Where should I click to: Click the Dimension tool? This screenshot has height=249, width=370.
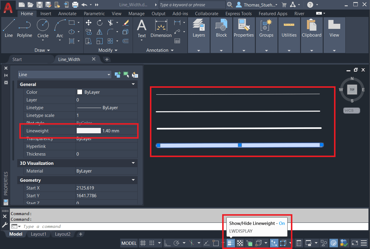[x=161, y=29]
